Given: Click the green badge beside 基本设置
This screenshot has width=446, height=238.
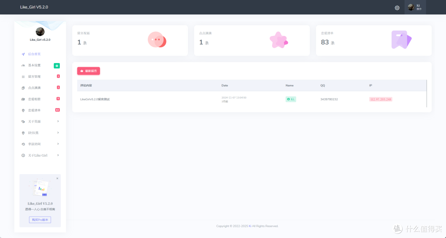Looking at the screenshot, I should [57, 66].
